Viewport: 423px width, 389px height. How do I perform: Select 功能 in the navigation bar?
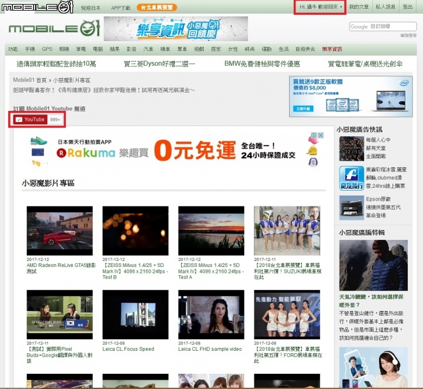click(x=13, y=49)
